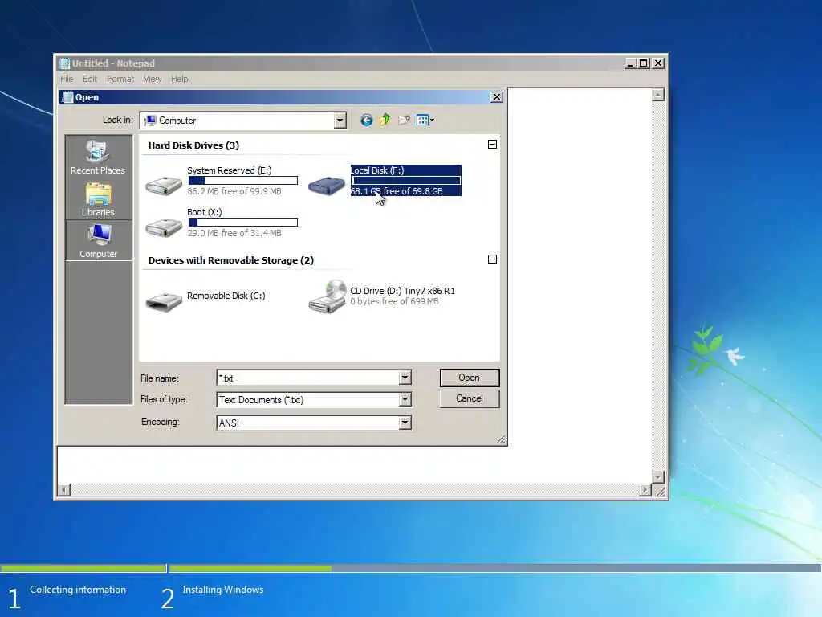Click text 0 bytes free of 699 MB
Screen dimensions: 822x617
click(394, 302)
